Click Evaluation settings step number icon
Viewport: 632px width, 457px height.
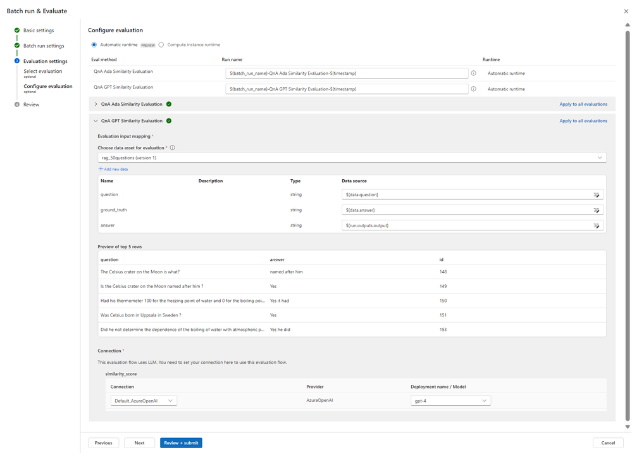(x=17, y=61)
